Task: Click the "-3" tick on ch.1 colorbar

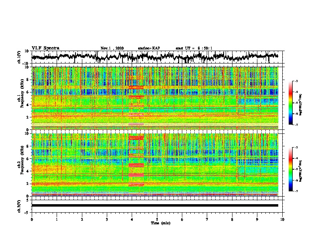Action: (x=296, y=81)
